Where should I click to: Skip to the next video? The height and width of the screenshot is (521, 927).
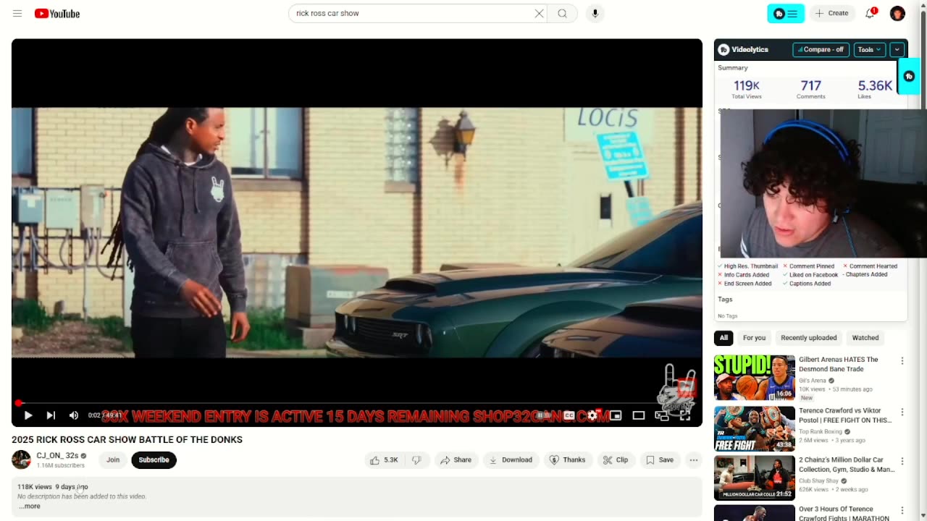coord(51,415)
